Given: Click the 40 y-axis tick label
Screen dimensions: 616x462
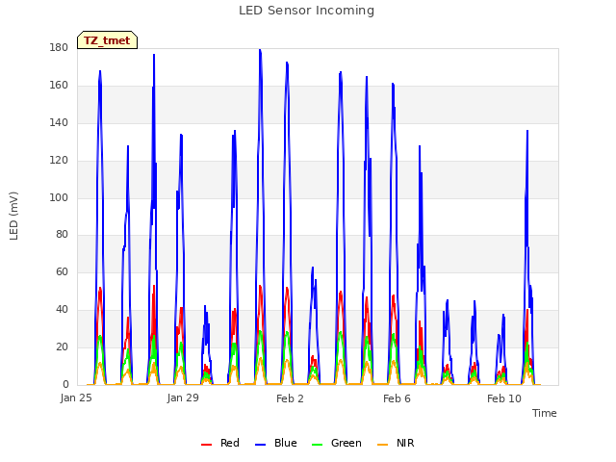Looking at the screenshot, I should click(x=62, y=310).
